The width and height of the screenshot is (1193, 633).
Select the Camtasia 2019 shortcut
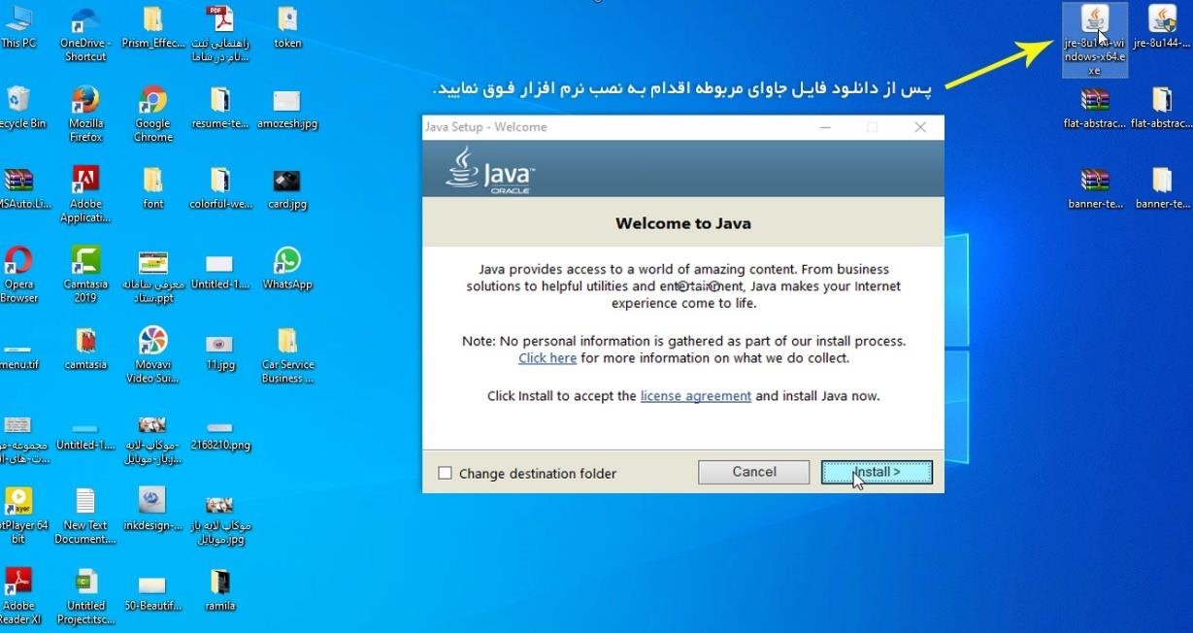(85, 275)
